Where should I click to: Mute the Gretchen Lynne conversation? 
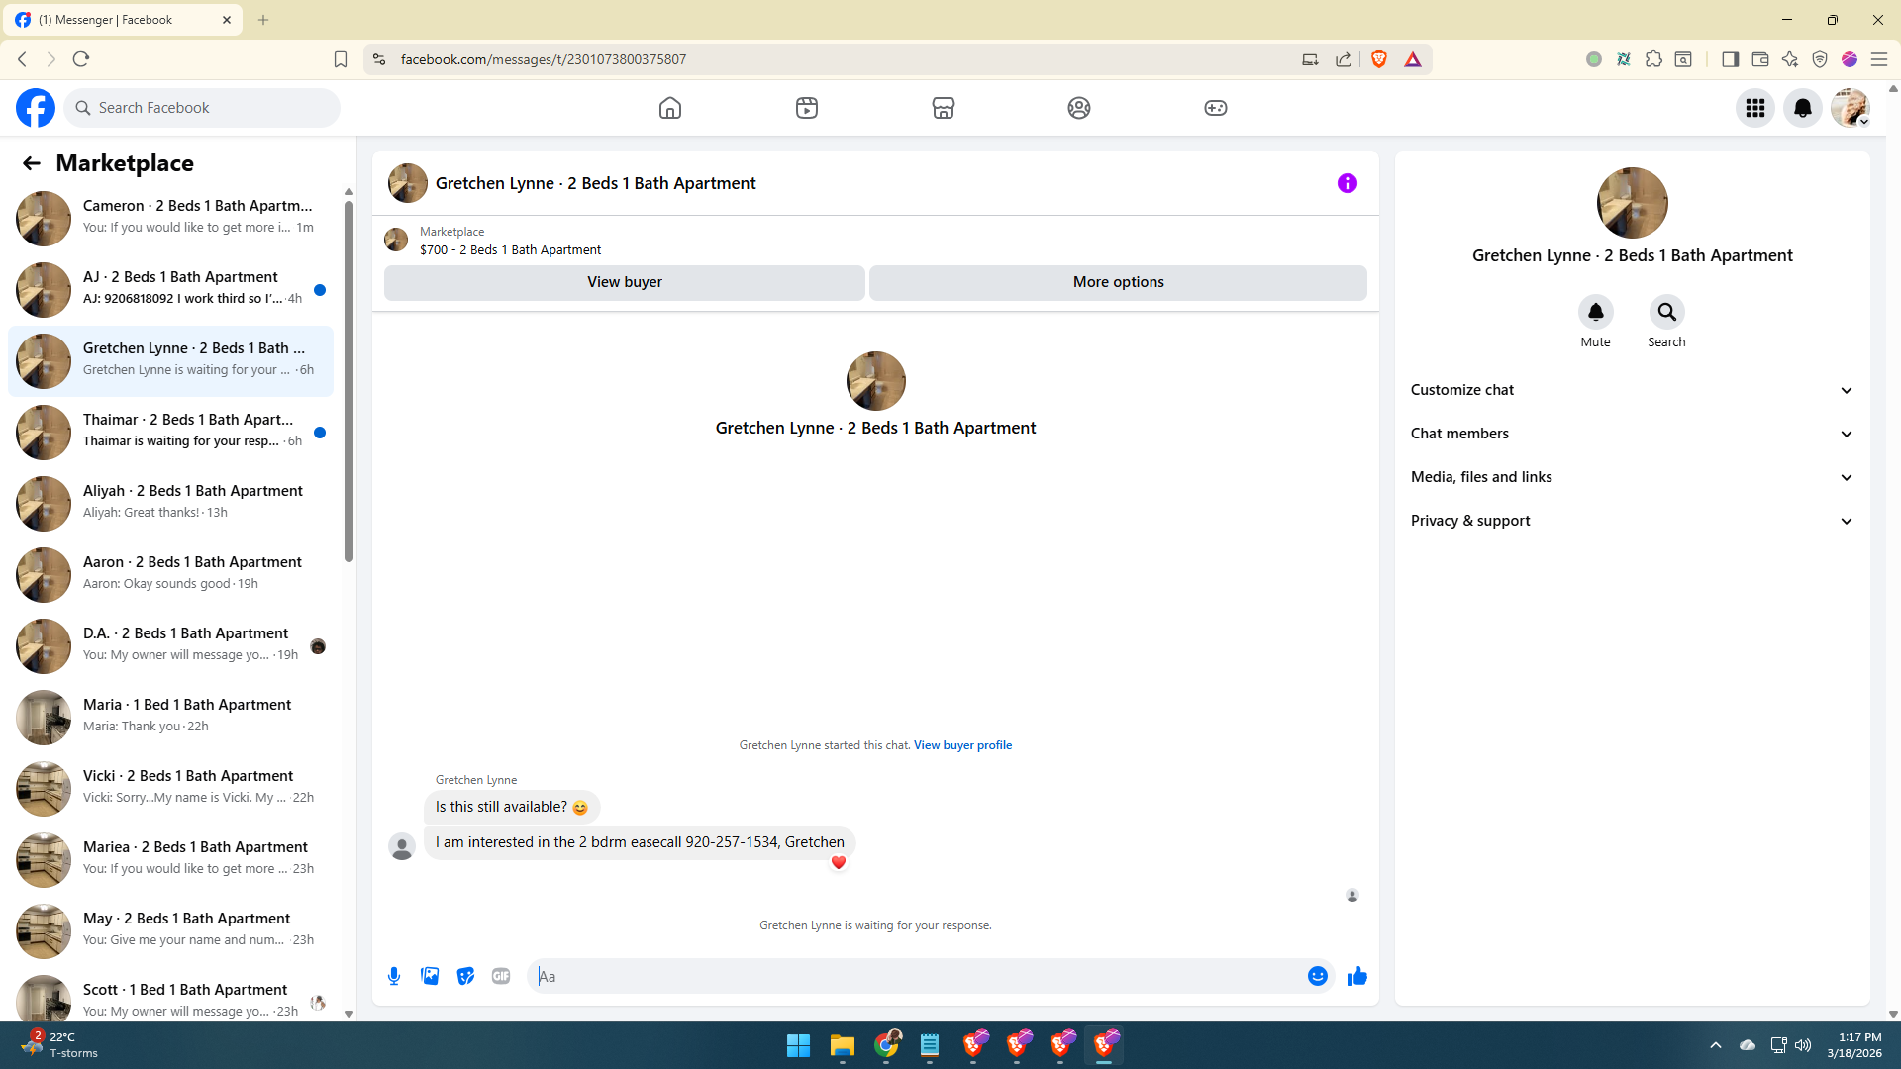pyautogui.click(x=1595, y=313)
